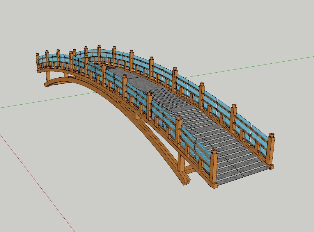Image resolution: width=314 pixels, height=232 pixels.
Task: Select the base block of the front-right post
Action: click(x=271, y=167)
